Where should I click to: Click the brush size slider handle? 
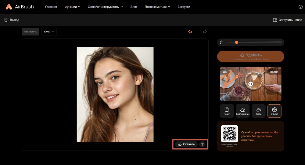click(x=237, y=42)
